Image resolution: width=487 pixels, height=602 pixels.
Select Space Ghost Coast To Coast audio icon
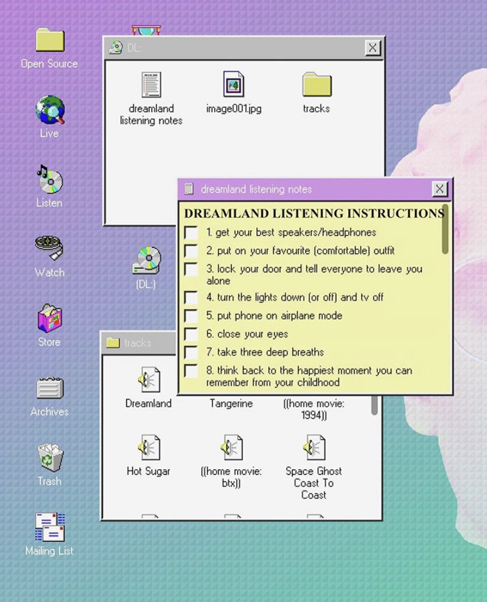pos(314,447)
